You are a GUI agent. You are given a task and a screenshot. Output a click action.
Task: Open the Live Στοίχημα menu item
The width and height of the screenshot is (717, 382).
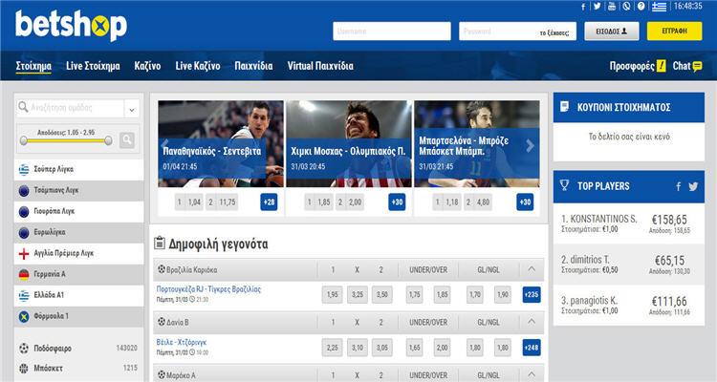point(93,67)
